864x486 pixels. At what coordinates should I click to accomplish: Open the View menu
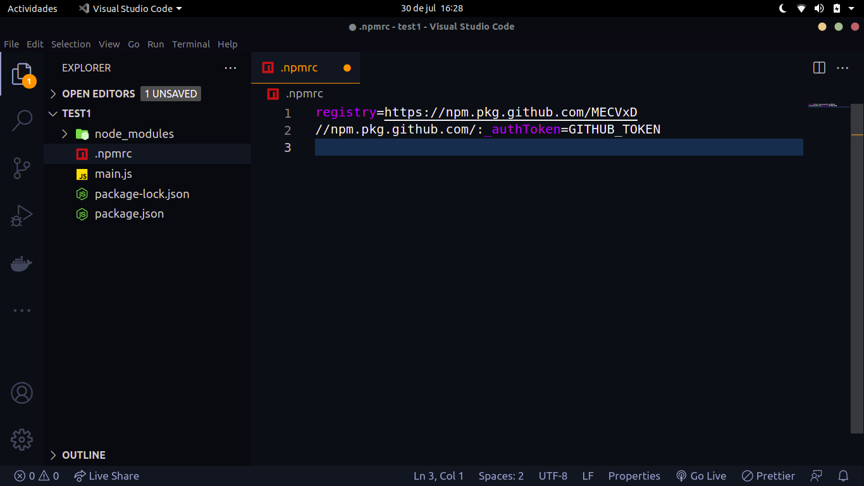pos(109,44)
